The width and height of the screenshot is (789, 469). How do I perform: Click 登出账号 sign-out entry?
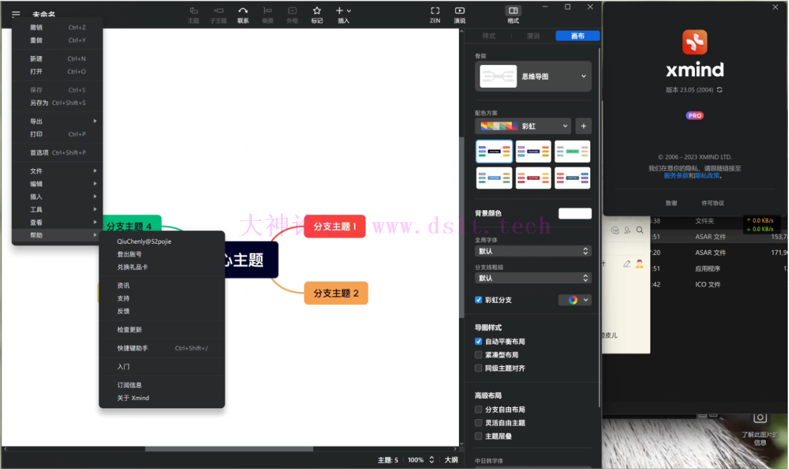click(x=162, y=254)
